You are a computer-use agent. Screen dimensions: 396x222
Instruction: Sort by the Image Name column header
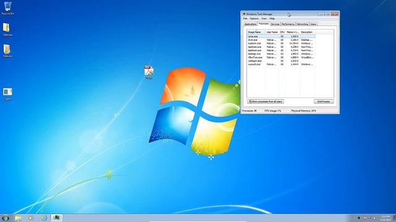coord(256,32)
